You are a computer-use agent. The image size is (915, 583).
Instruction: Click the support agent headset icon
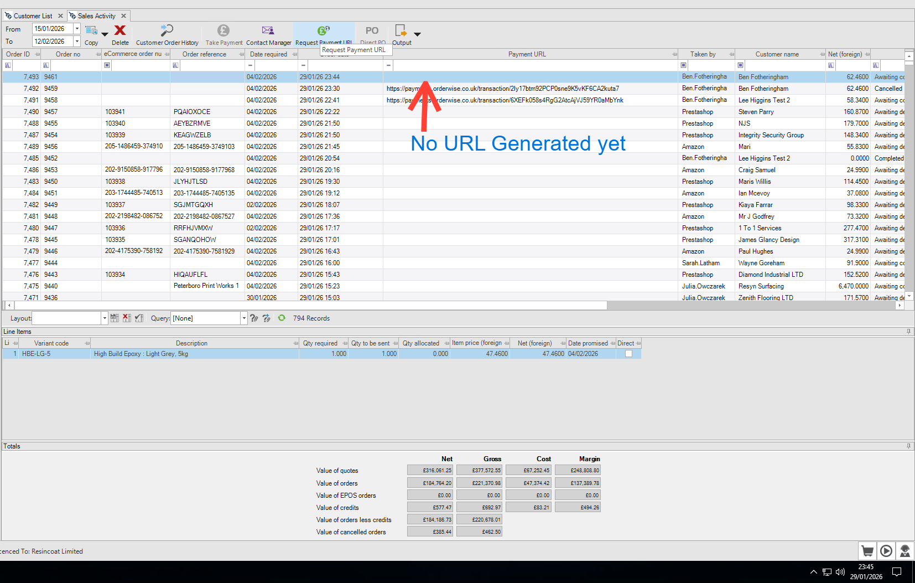pyautogui.click(x=905, y=551)
